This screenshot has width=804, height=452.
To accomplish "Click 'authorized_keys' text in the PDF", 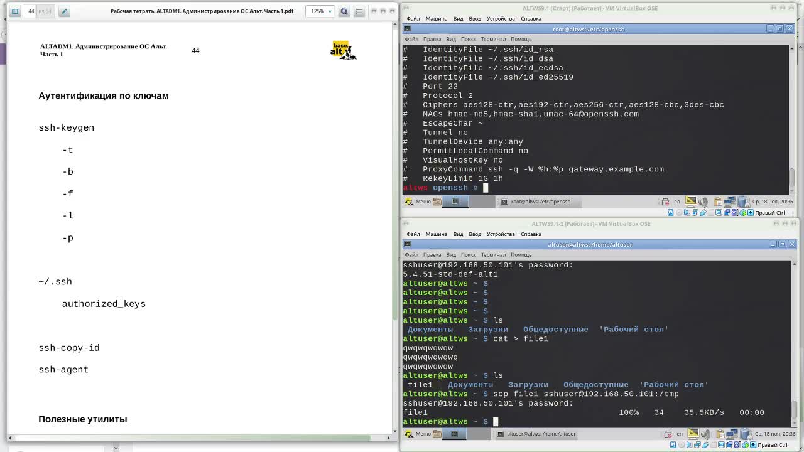I will tap(104, 304).
